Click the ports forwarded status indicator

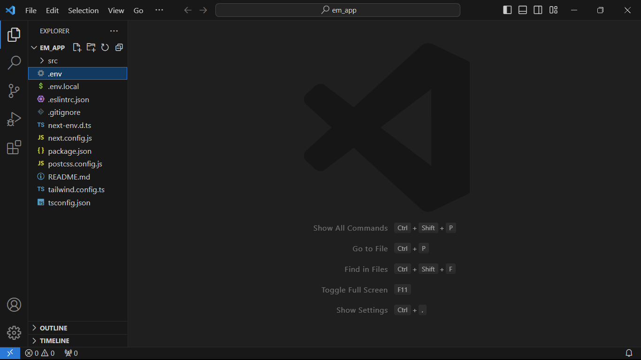coord(71,353)
